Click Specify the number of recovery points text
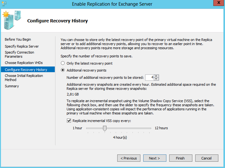 click(96, 56)
